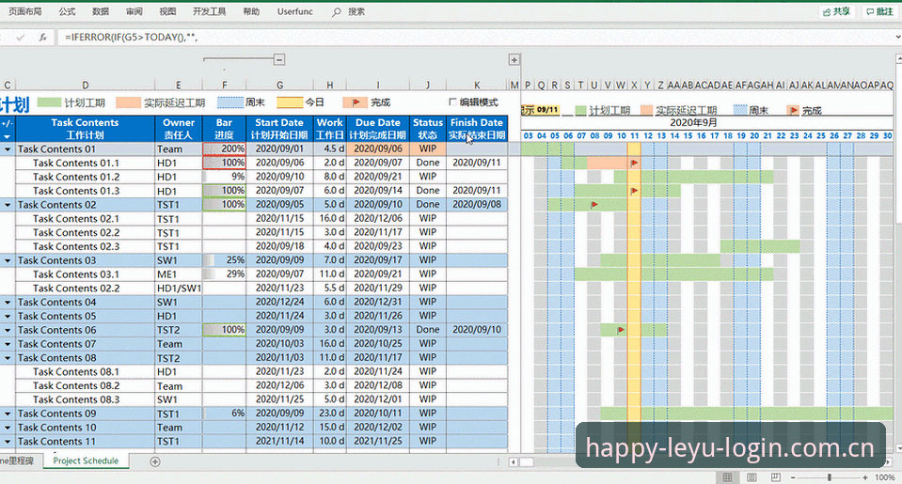
Task: Enable the 编辑模式 checkbox
Action: pos(452,101)
